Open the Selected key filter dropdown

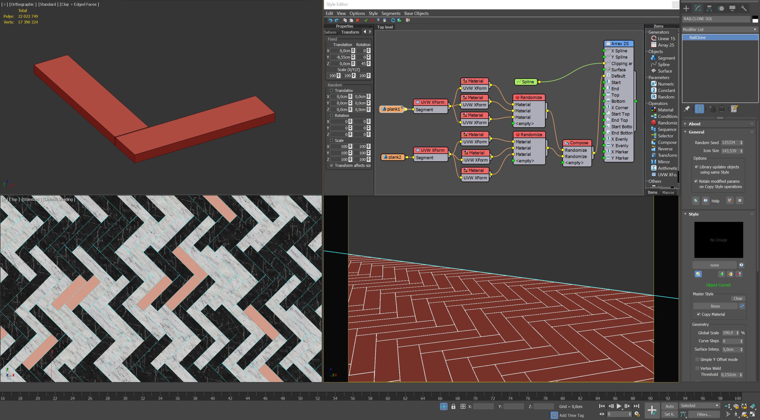pyautogui.click(x=699, y=405)
